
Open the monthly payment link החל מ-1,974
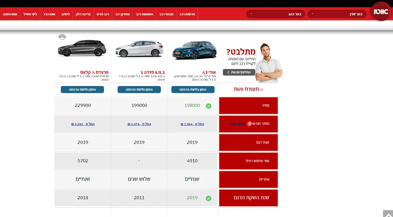pos(139,124)
